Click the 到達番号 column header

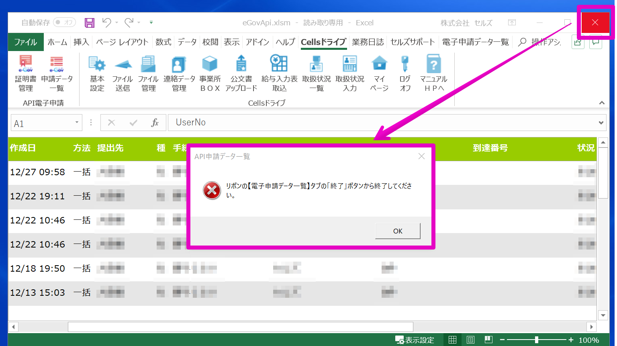[x=490, y=148]
